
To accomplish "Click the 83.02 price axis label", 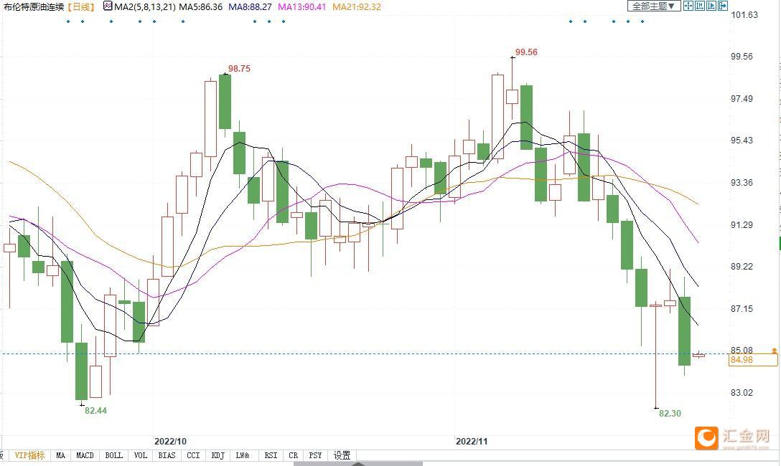I will pos(742,392).
